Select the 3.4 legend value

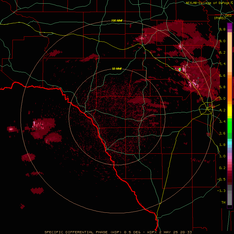[222, 122]
